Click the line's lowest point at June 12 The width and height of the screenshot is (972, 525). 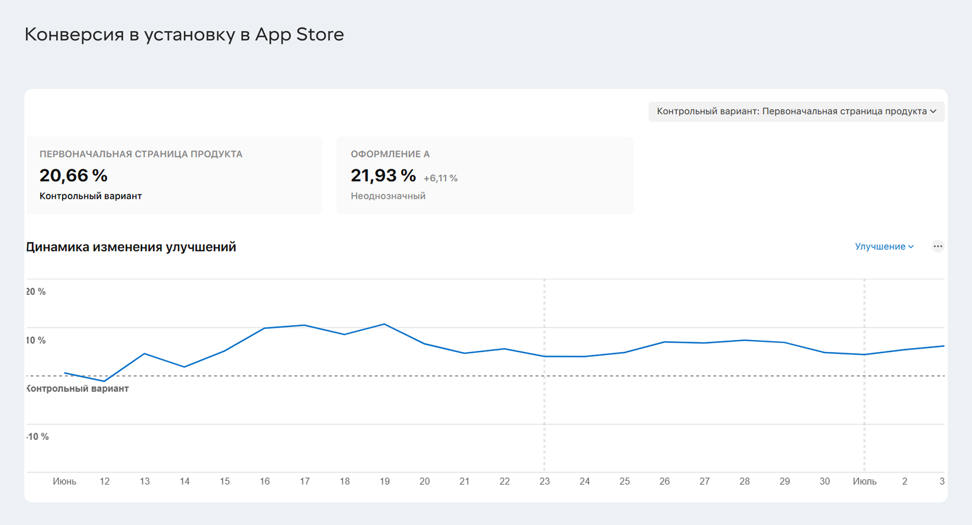(104, 381)
